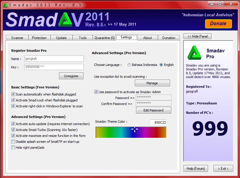Toggle right-click in Windows Explorer to scan
240x178 pixels.
click(x=13, y=106)
